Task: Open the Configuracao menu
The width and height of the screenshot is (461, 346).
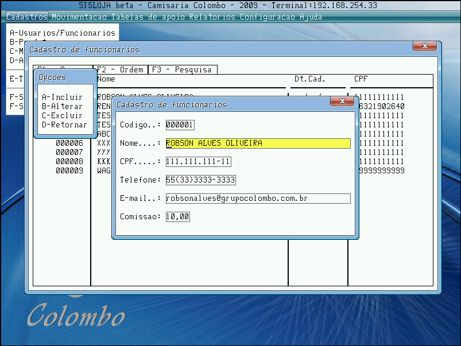Action: pyautogui.click(x=268, y=17)
